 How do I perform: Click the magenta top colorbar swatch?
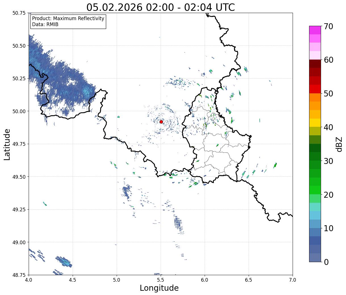point(315,30)
